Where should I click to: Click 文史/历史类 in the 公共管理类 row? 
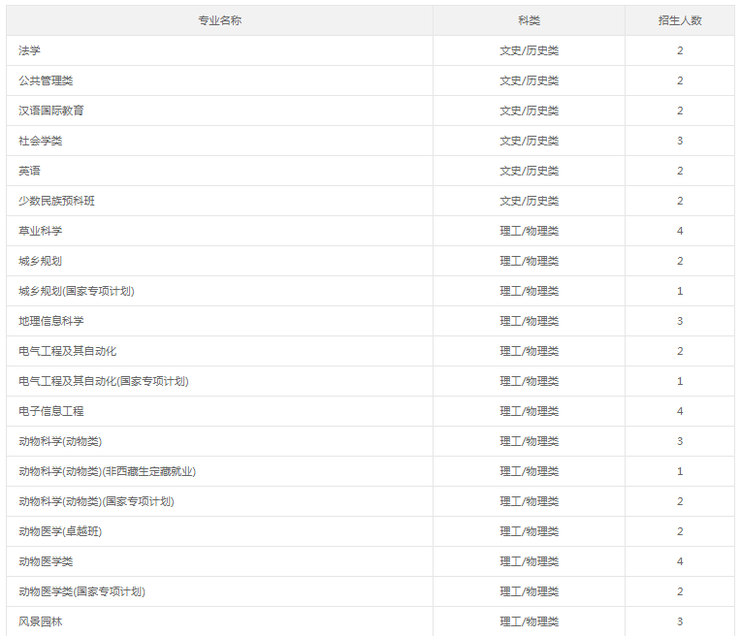[x=530, y=80]
